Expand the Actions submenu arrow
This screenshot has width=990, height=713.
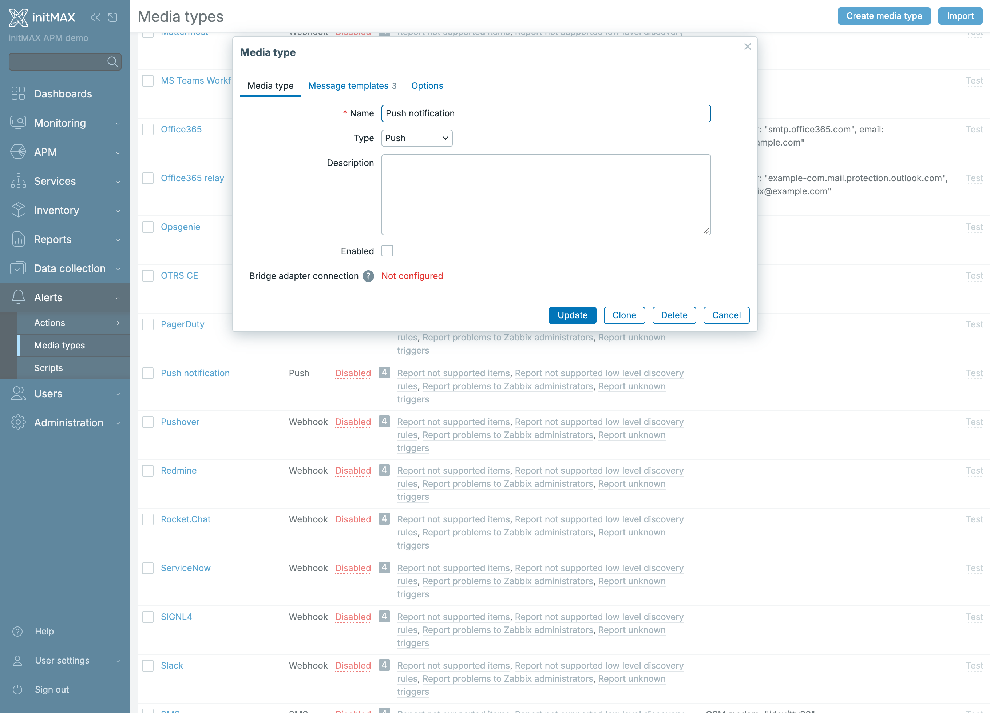118,323
